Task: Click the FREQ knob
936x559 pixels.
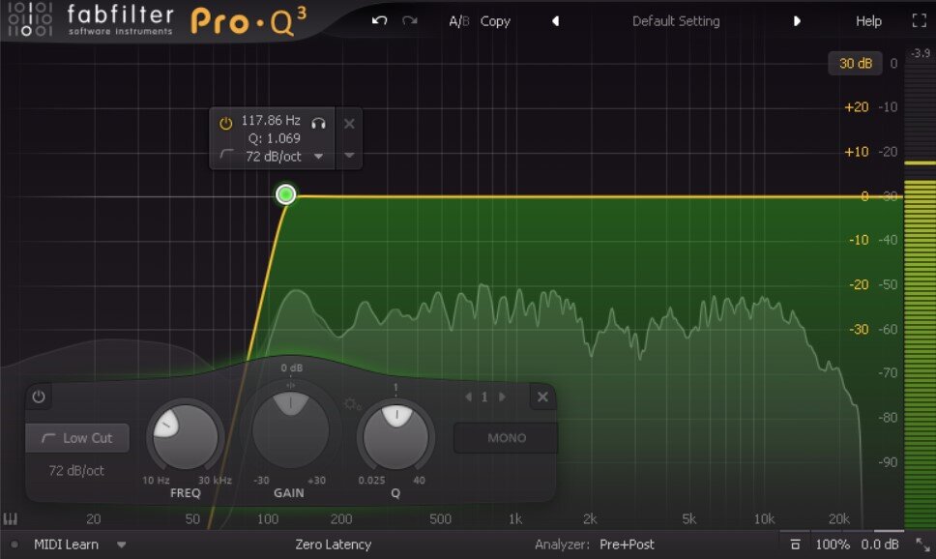Action: (186, 436)
